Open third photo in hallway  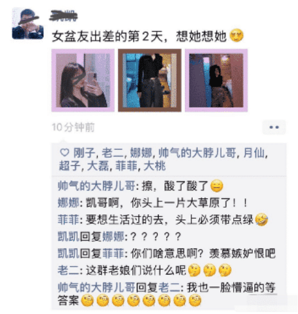coord(216,80)
